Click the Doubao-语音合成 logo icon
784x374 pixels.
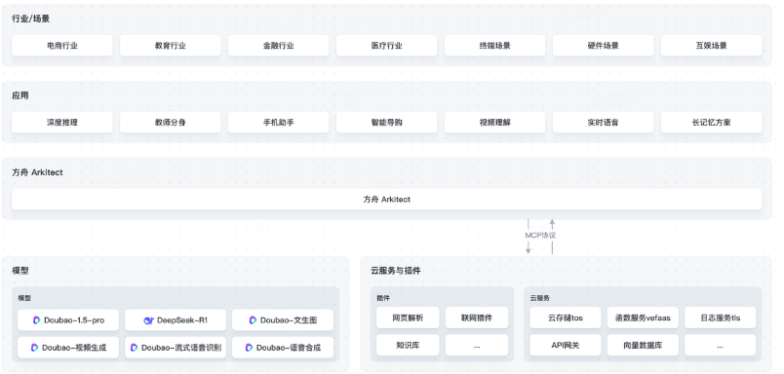[249, 347]
